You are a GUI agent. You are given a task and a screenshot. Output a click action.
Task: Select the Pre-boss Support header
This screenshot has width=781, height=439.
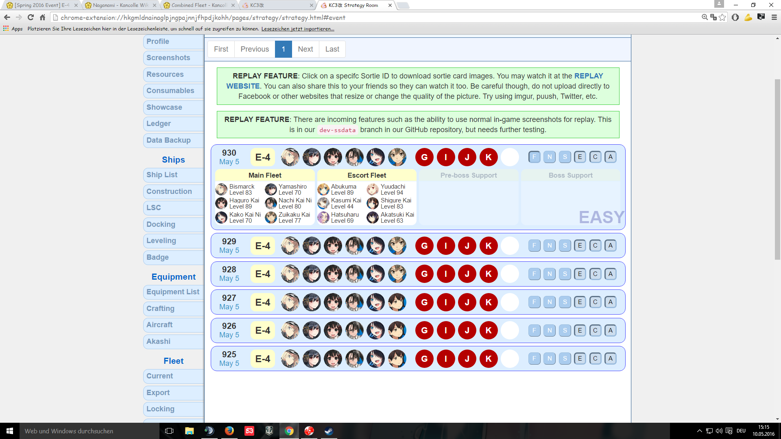pos(469,175)
